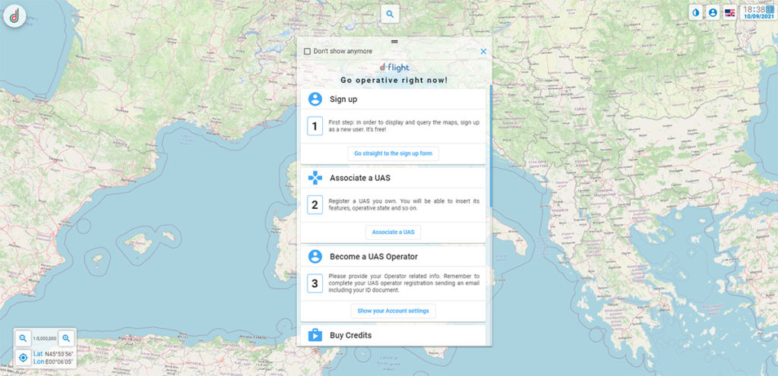Click the d-flight logo in top-left corner

pyautogui.click(x=14, y=15)
